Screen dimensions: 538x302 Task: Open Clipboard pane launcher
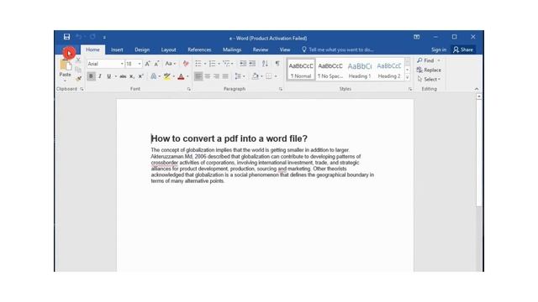pyautogui.click(x=82, y=89)
